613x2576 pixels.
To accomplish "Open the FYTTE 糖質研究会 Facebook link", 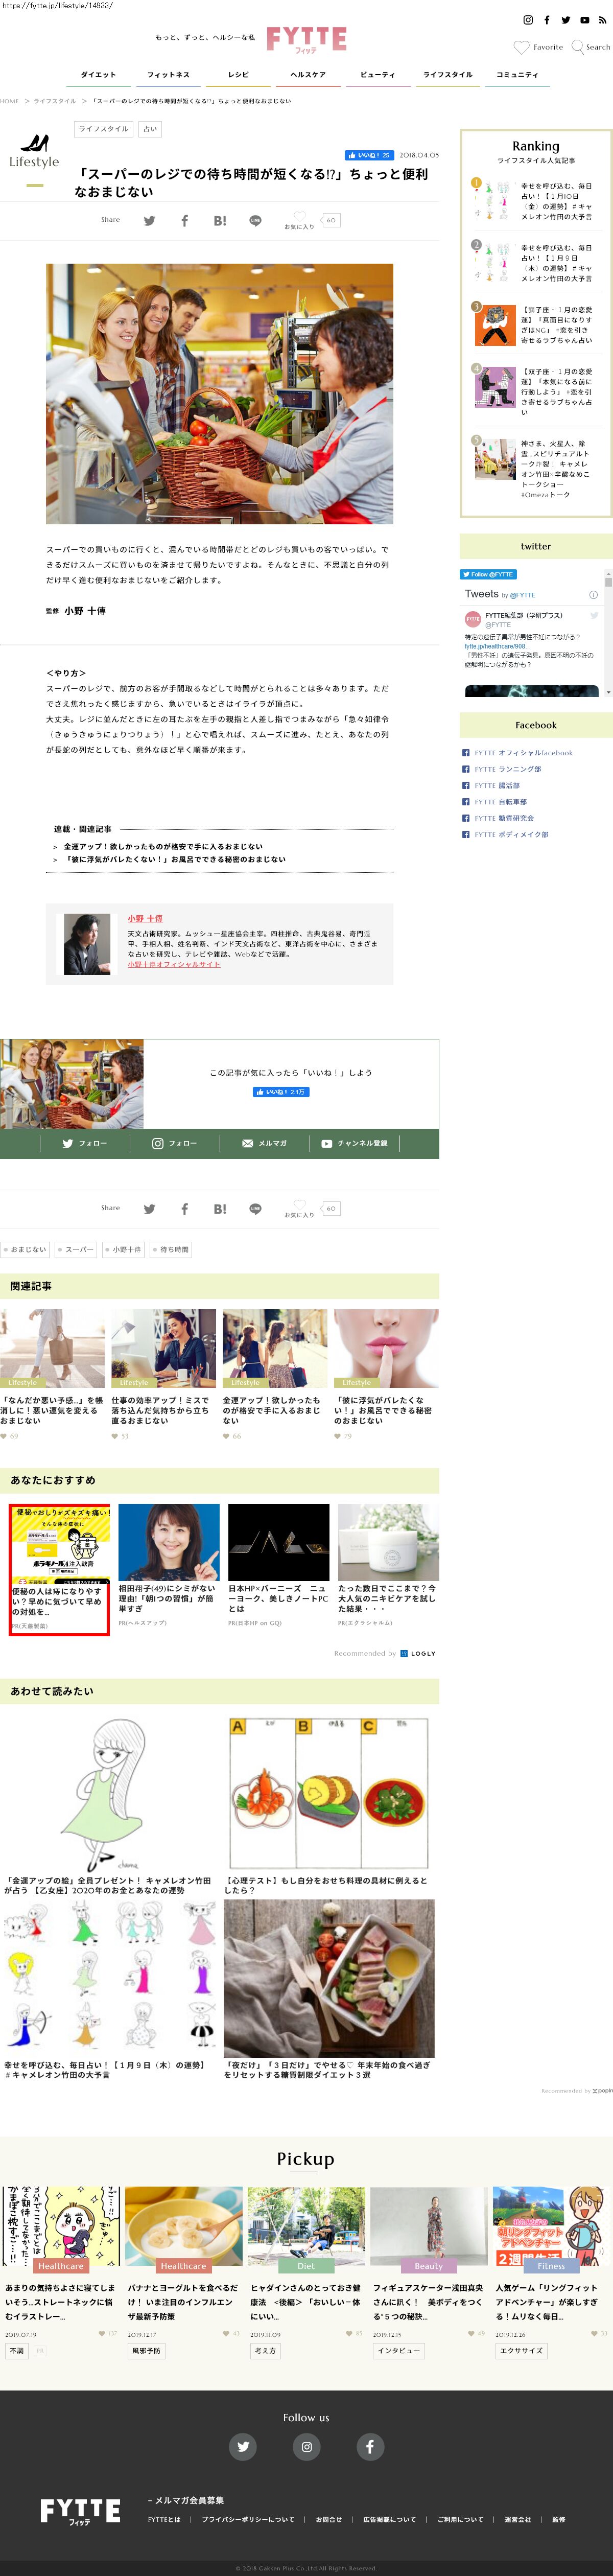I will [x=504, y=818].
